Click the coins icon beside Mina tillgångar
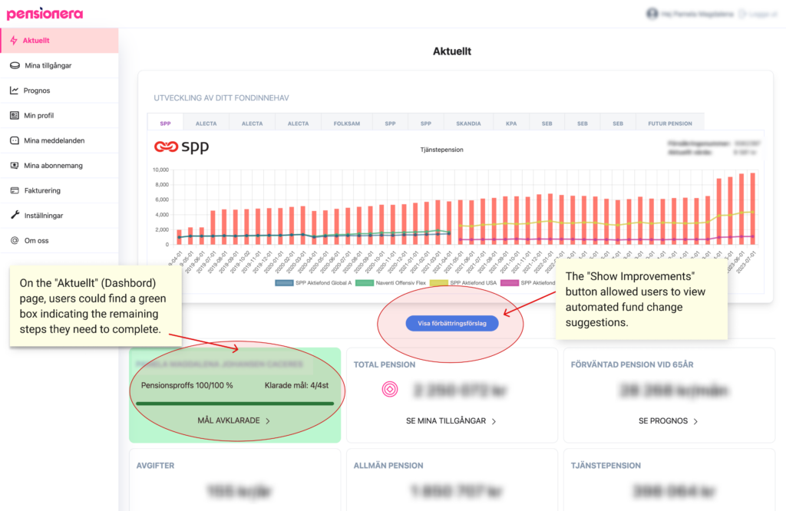 coord(15,66)
